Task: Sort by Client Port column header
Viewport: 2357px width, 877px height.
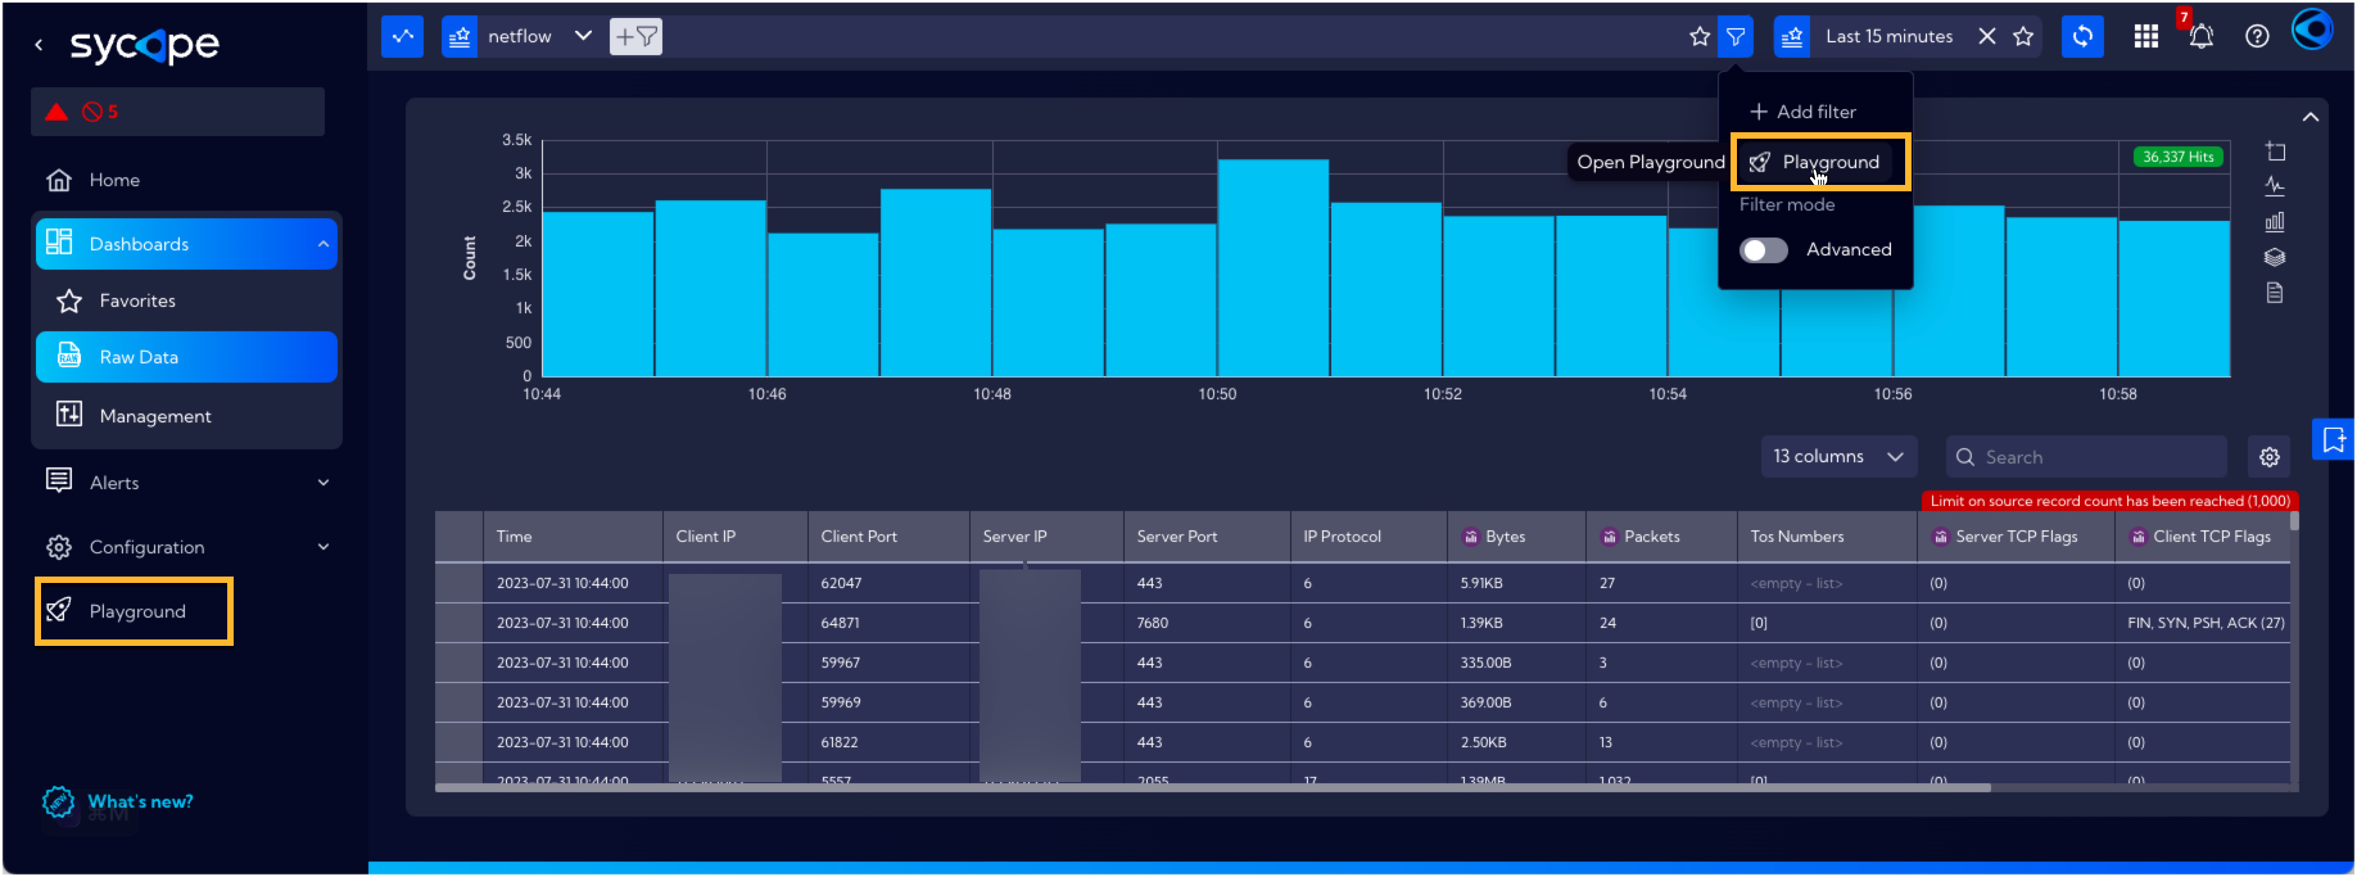Action: point(888,537)
